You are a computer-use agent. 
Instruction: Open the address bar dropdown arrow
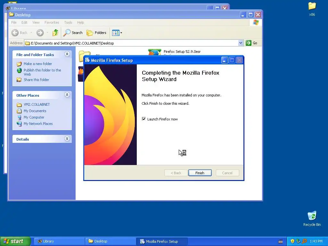point(241,43)
